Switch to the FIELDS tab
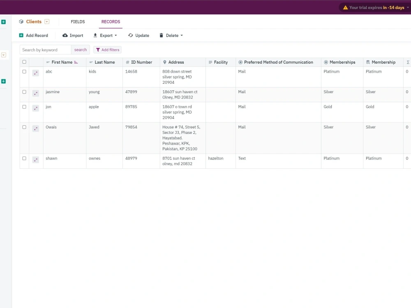The image size is (411, 308). coord(78,22)
